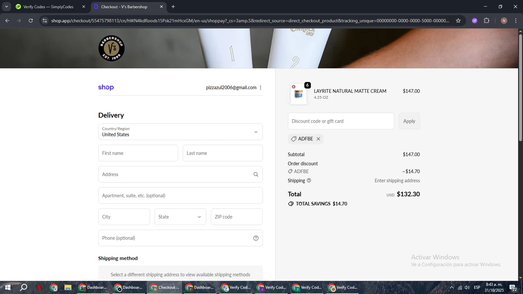The height and width of the screenshot is (294, 523).
Task: Click the Layrite product thumbnail
Action: [298, 94]
